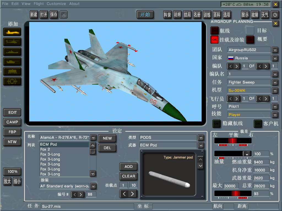282x211 pixels.
Task: Expand the 呼号 Pilot1 dropdown
Action: click(x=275, y=107)
